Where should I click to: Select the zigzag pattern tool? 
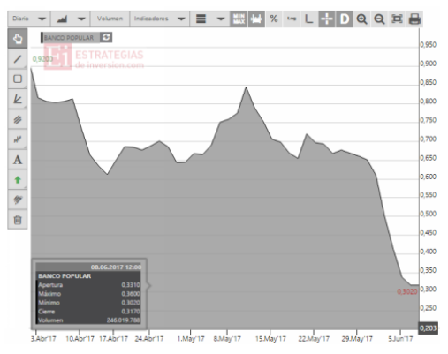point(18,139)
